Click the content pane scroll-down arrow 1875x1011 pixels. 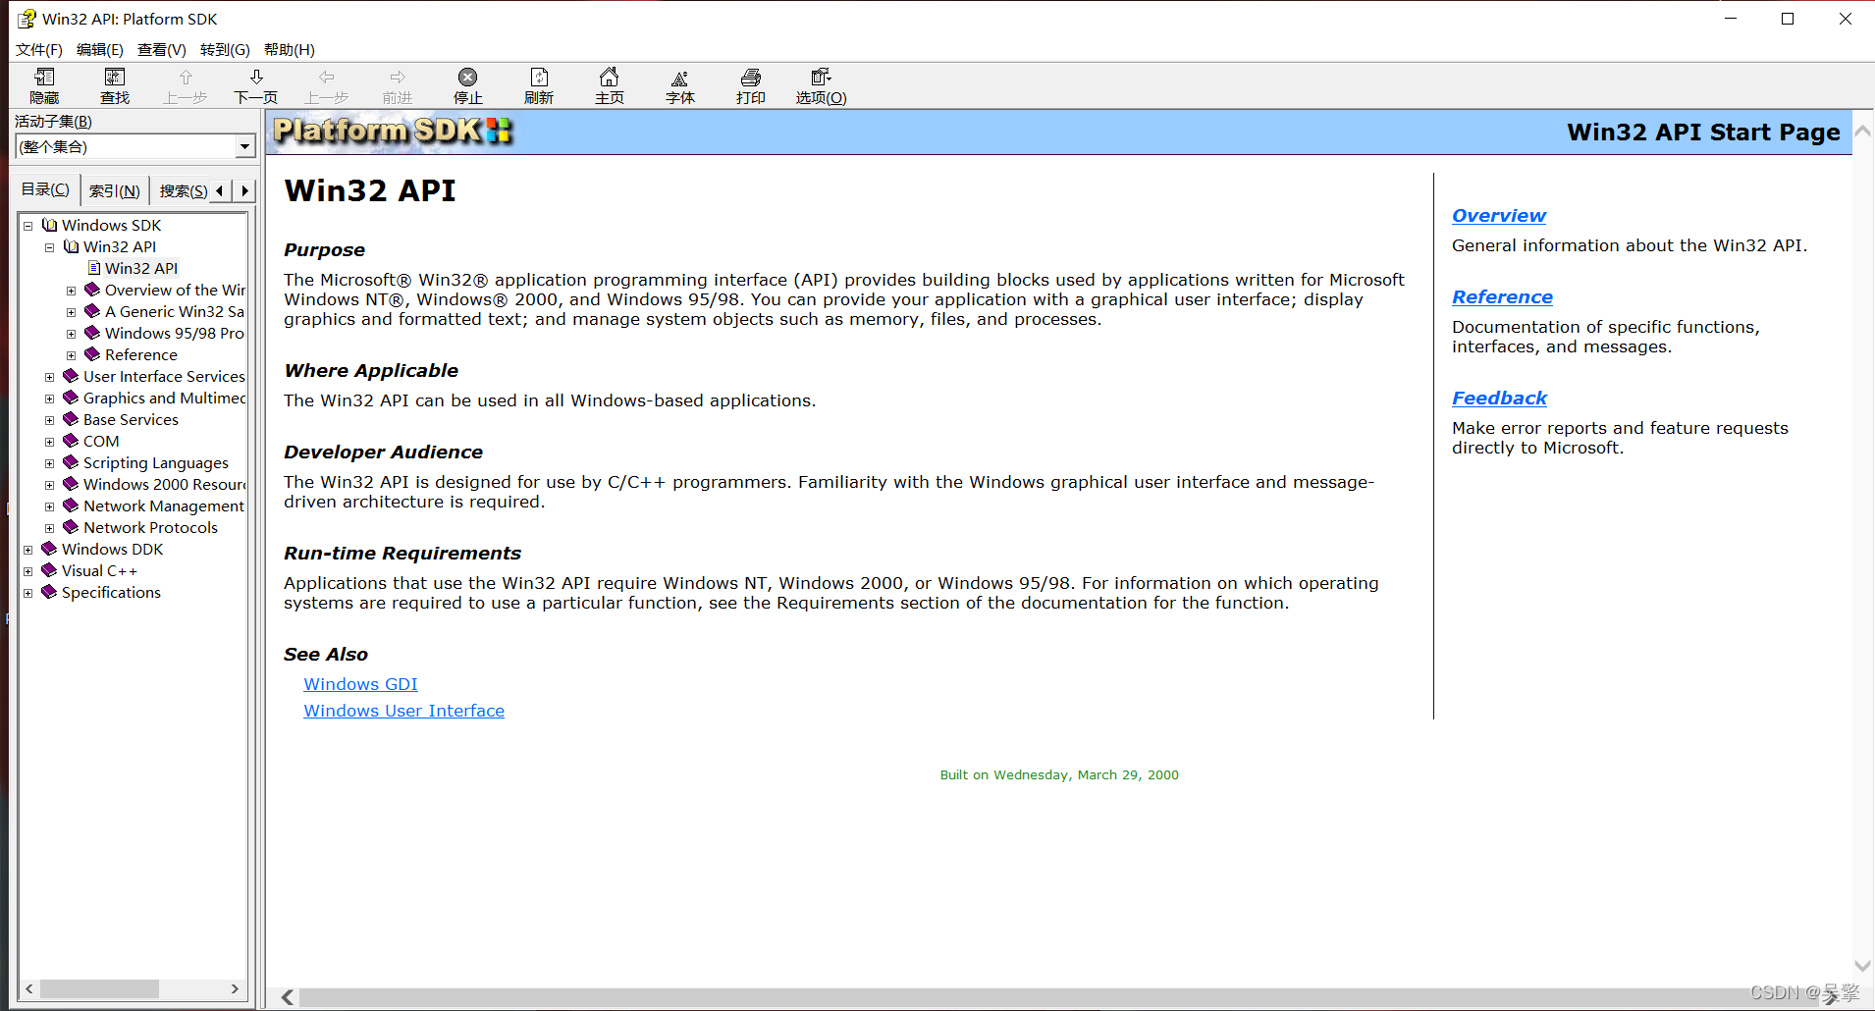tap(1862, 967)
